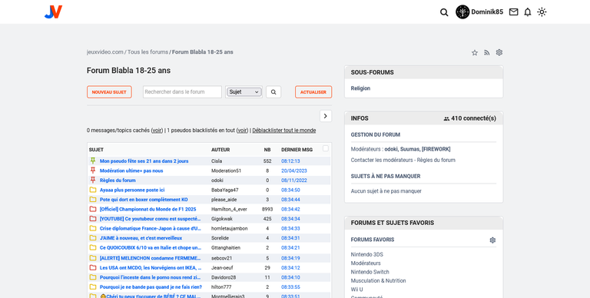Open topic Pourquoi je ne bande pas
This screenshot has width=590, height=298.
point(151,287)
